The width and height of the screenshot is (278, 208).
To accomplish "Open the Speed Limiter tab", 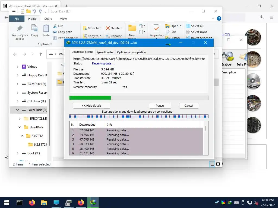I will tap(105, 52).
